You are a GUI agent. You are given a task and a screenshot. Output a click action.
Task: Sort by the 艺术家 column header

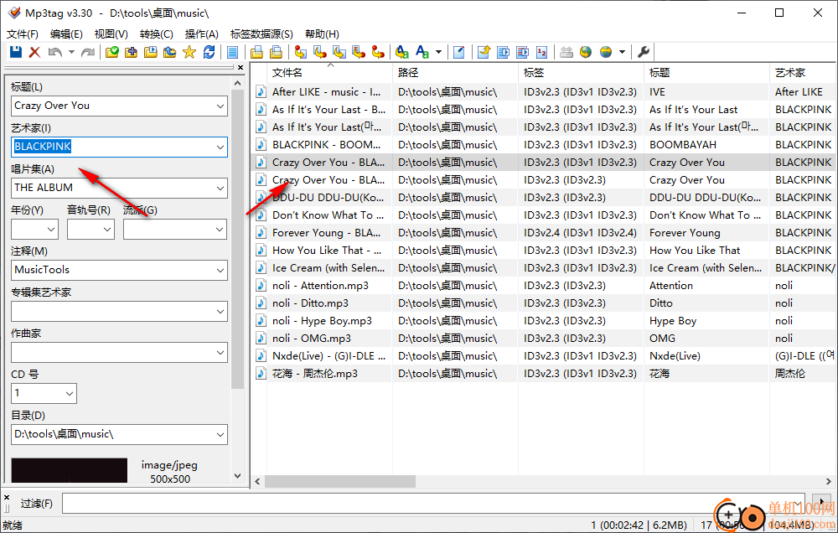pos(802,73)
